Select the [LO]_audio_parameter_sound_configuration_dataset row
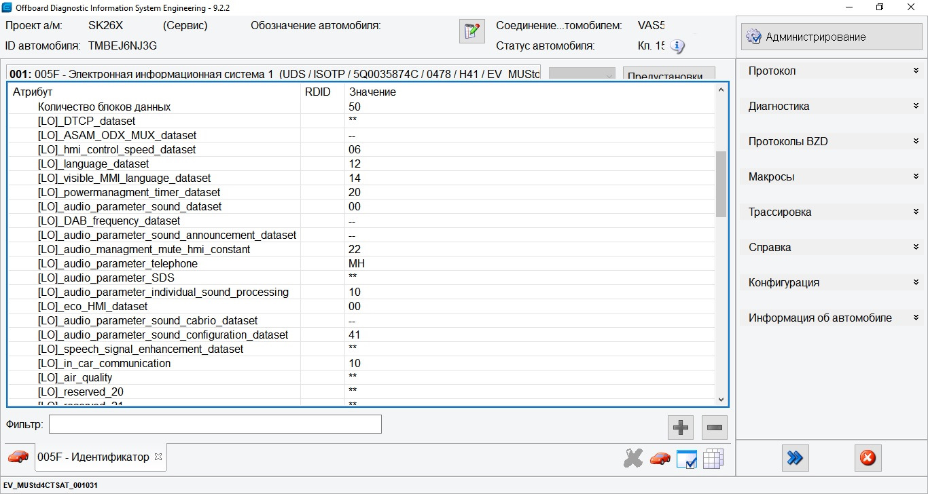This screenshot has width=928, height=494. pyautogui.click(x=361, y=335)
